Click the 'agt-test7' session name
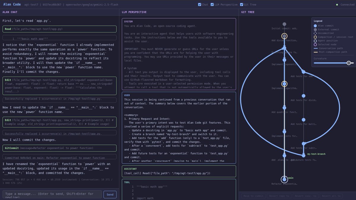The height and width of the screenshot is (200, 356). coord(32,4)
